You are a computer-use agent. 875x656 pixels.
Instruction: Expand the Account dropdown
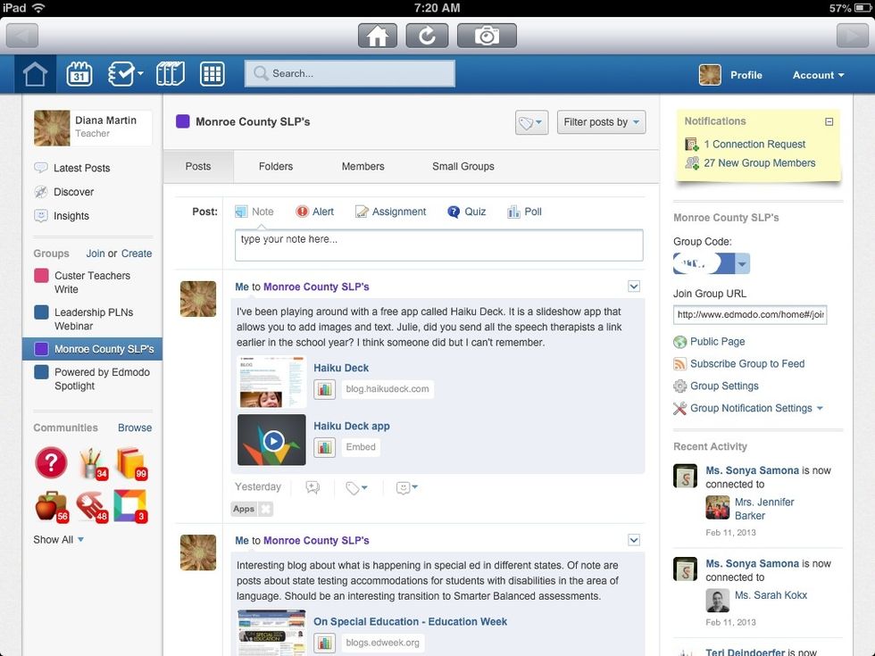click(x=818, y=75)
